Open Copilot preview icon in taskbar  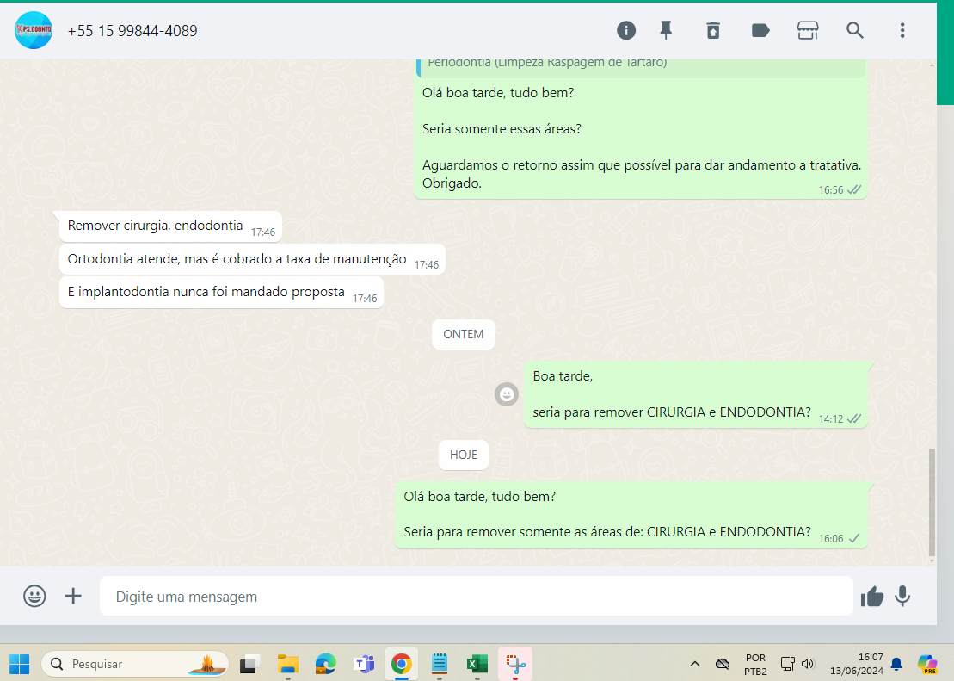(x=927, y=664)
